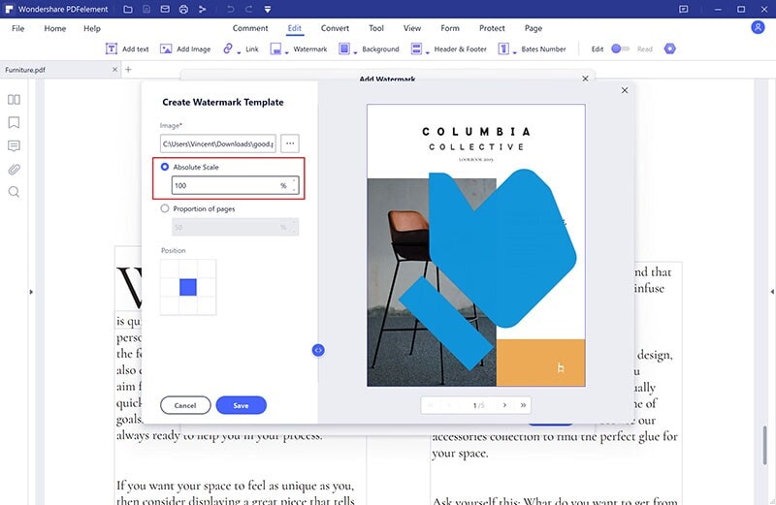Click the Header & Footer icon
The width and height of the screenshot is (776, 505).
click(x=416, y=48)
